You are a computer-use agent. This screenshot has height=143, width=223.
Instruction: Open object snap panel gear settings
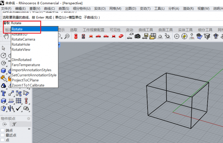[x=29, y=119]
